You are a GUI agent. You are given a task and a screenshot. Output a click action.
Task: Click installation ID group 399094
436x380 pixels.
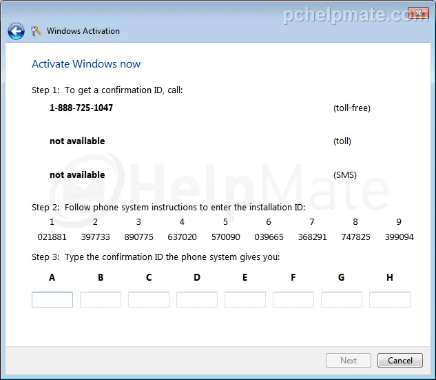[x=399, y=237]
